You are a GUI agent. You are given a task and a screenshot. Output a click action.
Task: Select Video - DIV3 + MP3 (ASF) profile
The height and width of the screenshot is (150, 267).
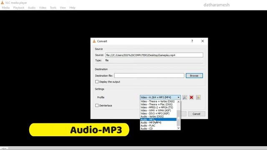click(159, 113)
